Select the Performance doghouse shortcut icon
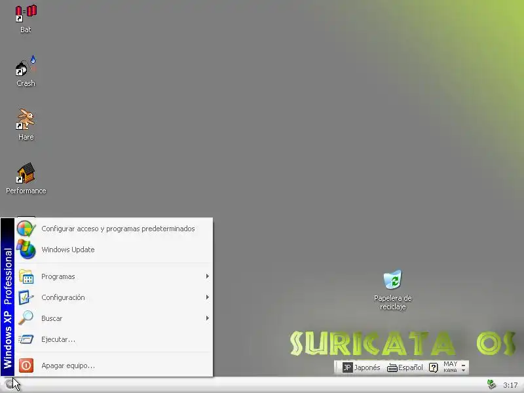The width and height of the screenshot is (524, 393). pos(26,173)
